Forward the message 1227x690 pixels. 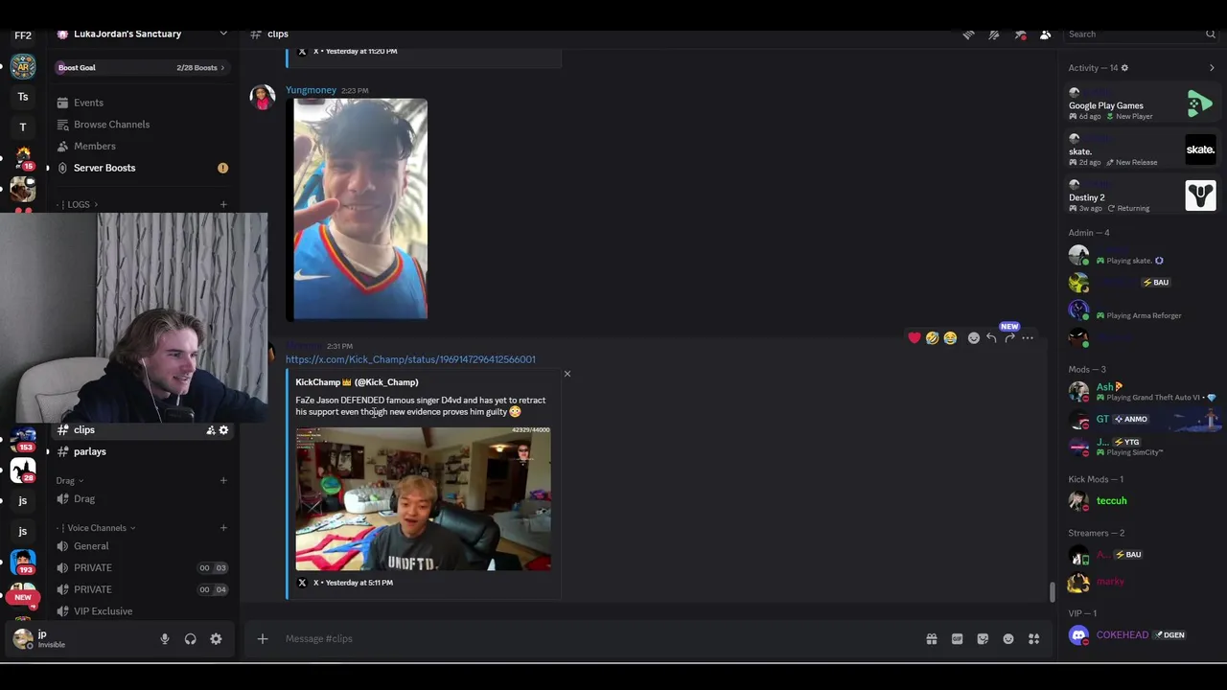(x=1009, y=337)
